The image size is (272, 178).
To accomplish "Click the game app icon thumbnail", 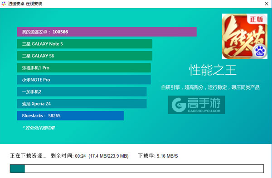I will 245,36.
